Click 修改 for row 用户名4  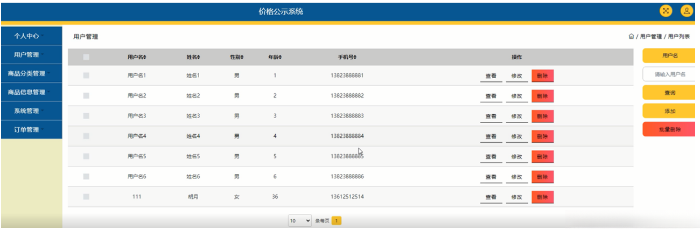516,137
